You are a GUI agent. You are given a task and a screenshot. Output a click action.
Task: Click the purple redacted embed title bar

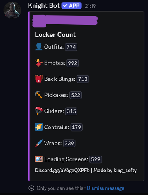[x=65, y=21]
